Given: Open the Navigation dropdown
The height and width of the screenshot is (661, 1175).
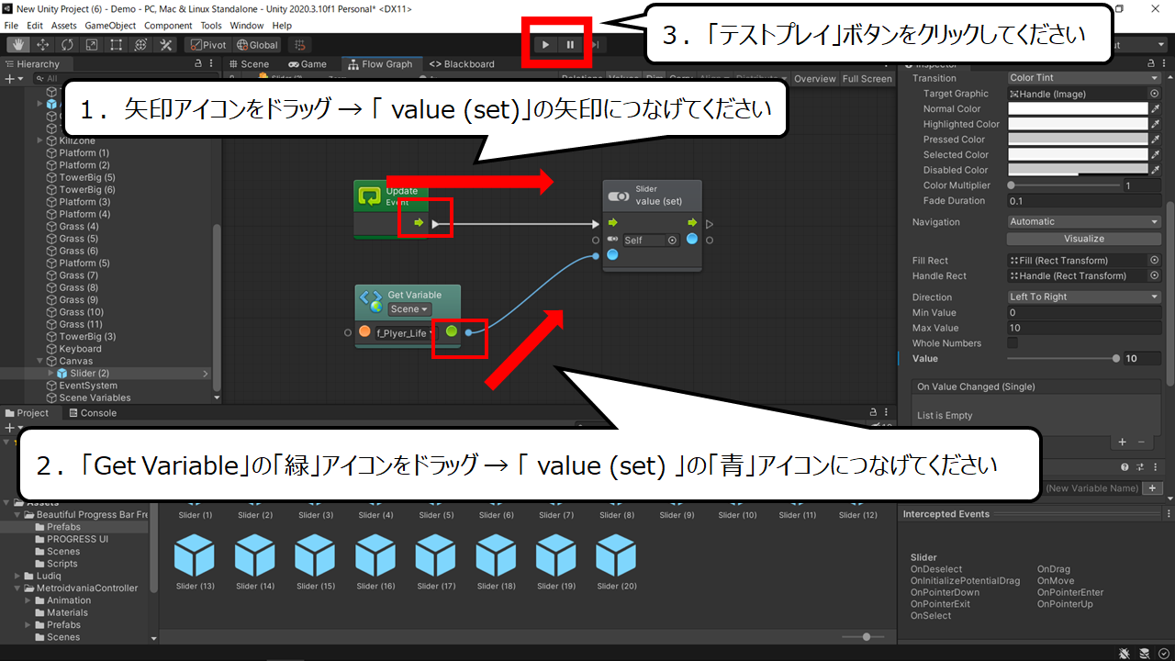Looking at the screenshot, I should pyautogui.click(x=1085, y=221).
